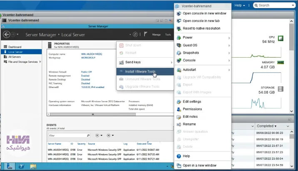Click the Remote management Enabled link
298x171 pixels.
85,76
